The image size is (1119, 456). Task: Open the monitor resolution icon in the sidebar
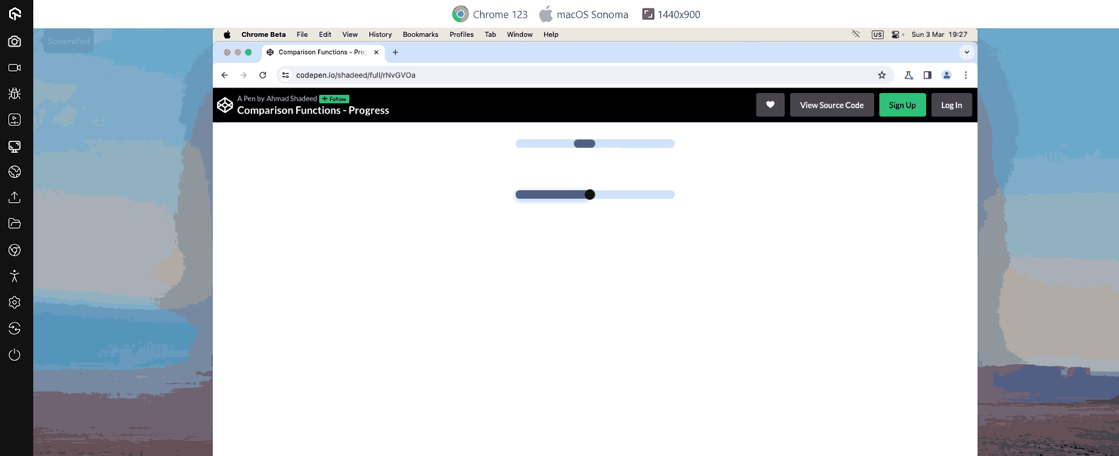pos(15,146)
